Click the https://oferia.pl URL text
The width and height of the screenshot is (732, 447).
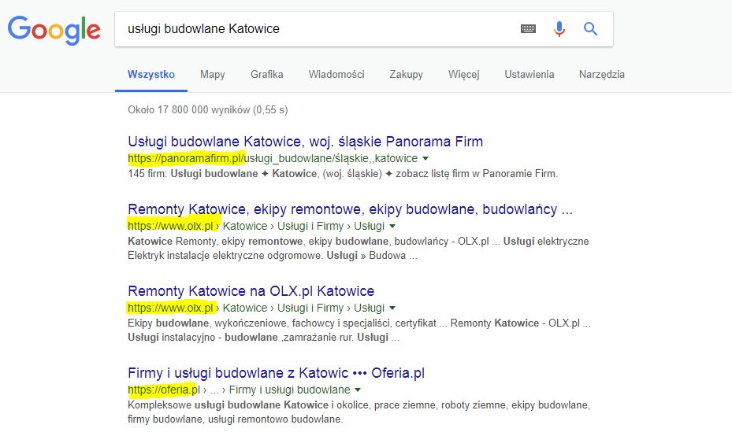(x=164, y=390)
